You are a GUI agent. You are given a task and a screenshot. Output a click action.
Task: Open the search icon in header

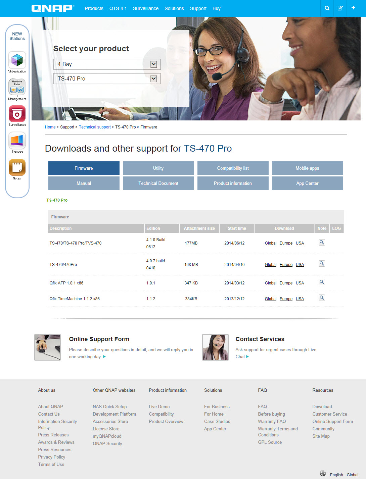327,8
